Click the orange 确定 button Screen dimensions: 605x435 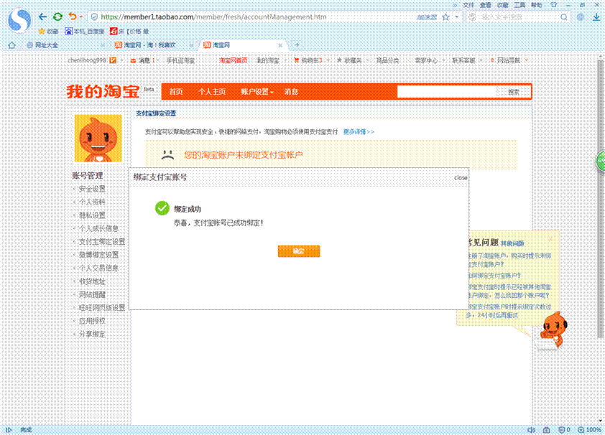pyautogui.click(x=299, y=251)
